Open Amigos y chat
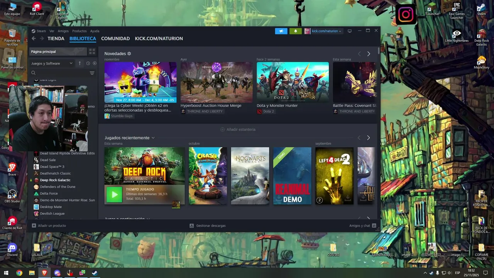This screenshot has height=278, width=494. point(363,225)
